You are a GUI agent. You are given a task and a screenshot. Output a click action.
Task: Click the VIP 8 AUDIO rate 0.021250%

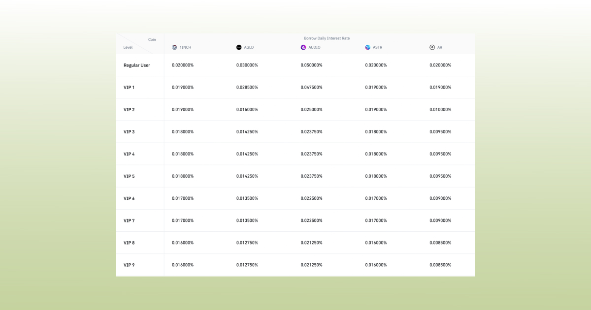pyautogui.click(x=310, y=242)
